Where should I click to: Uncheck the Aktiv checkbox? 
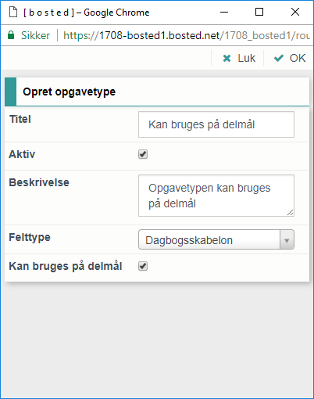coord(143,154)
